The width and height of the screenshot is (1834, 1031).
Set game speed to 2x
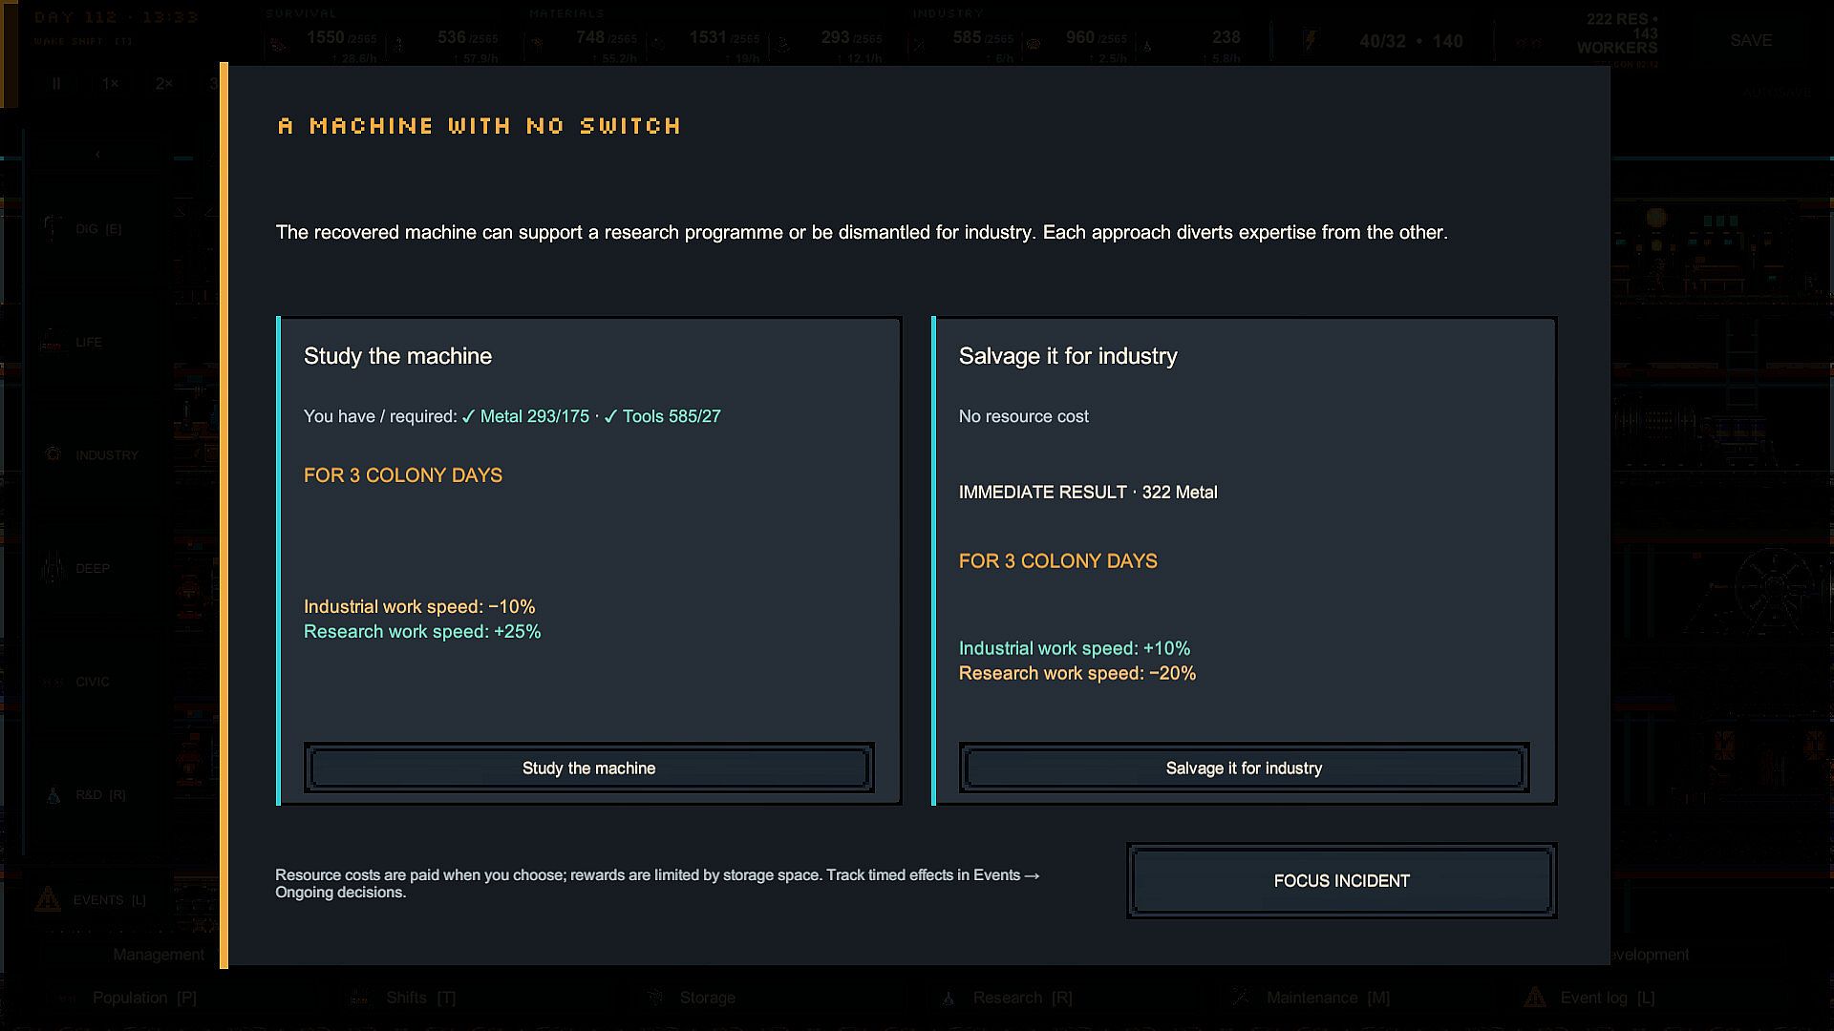(164, 84)
